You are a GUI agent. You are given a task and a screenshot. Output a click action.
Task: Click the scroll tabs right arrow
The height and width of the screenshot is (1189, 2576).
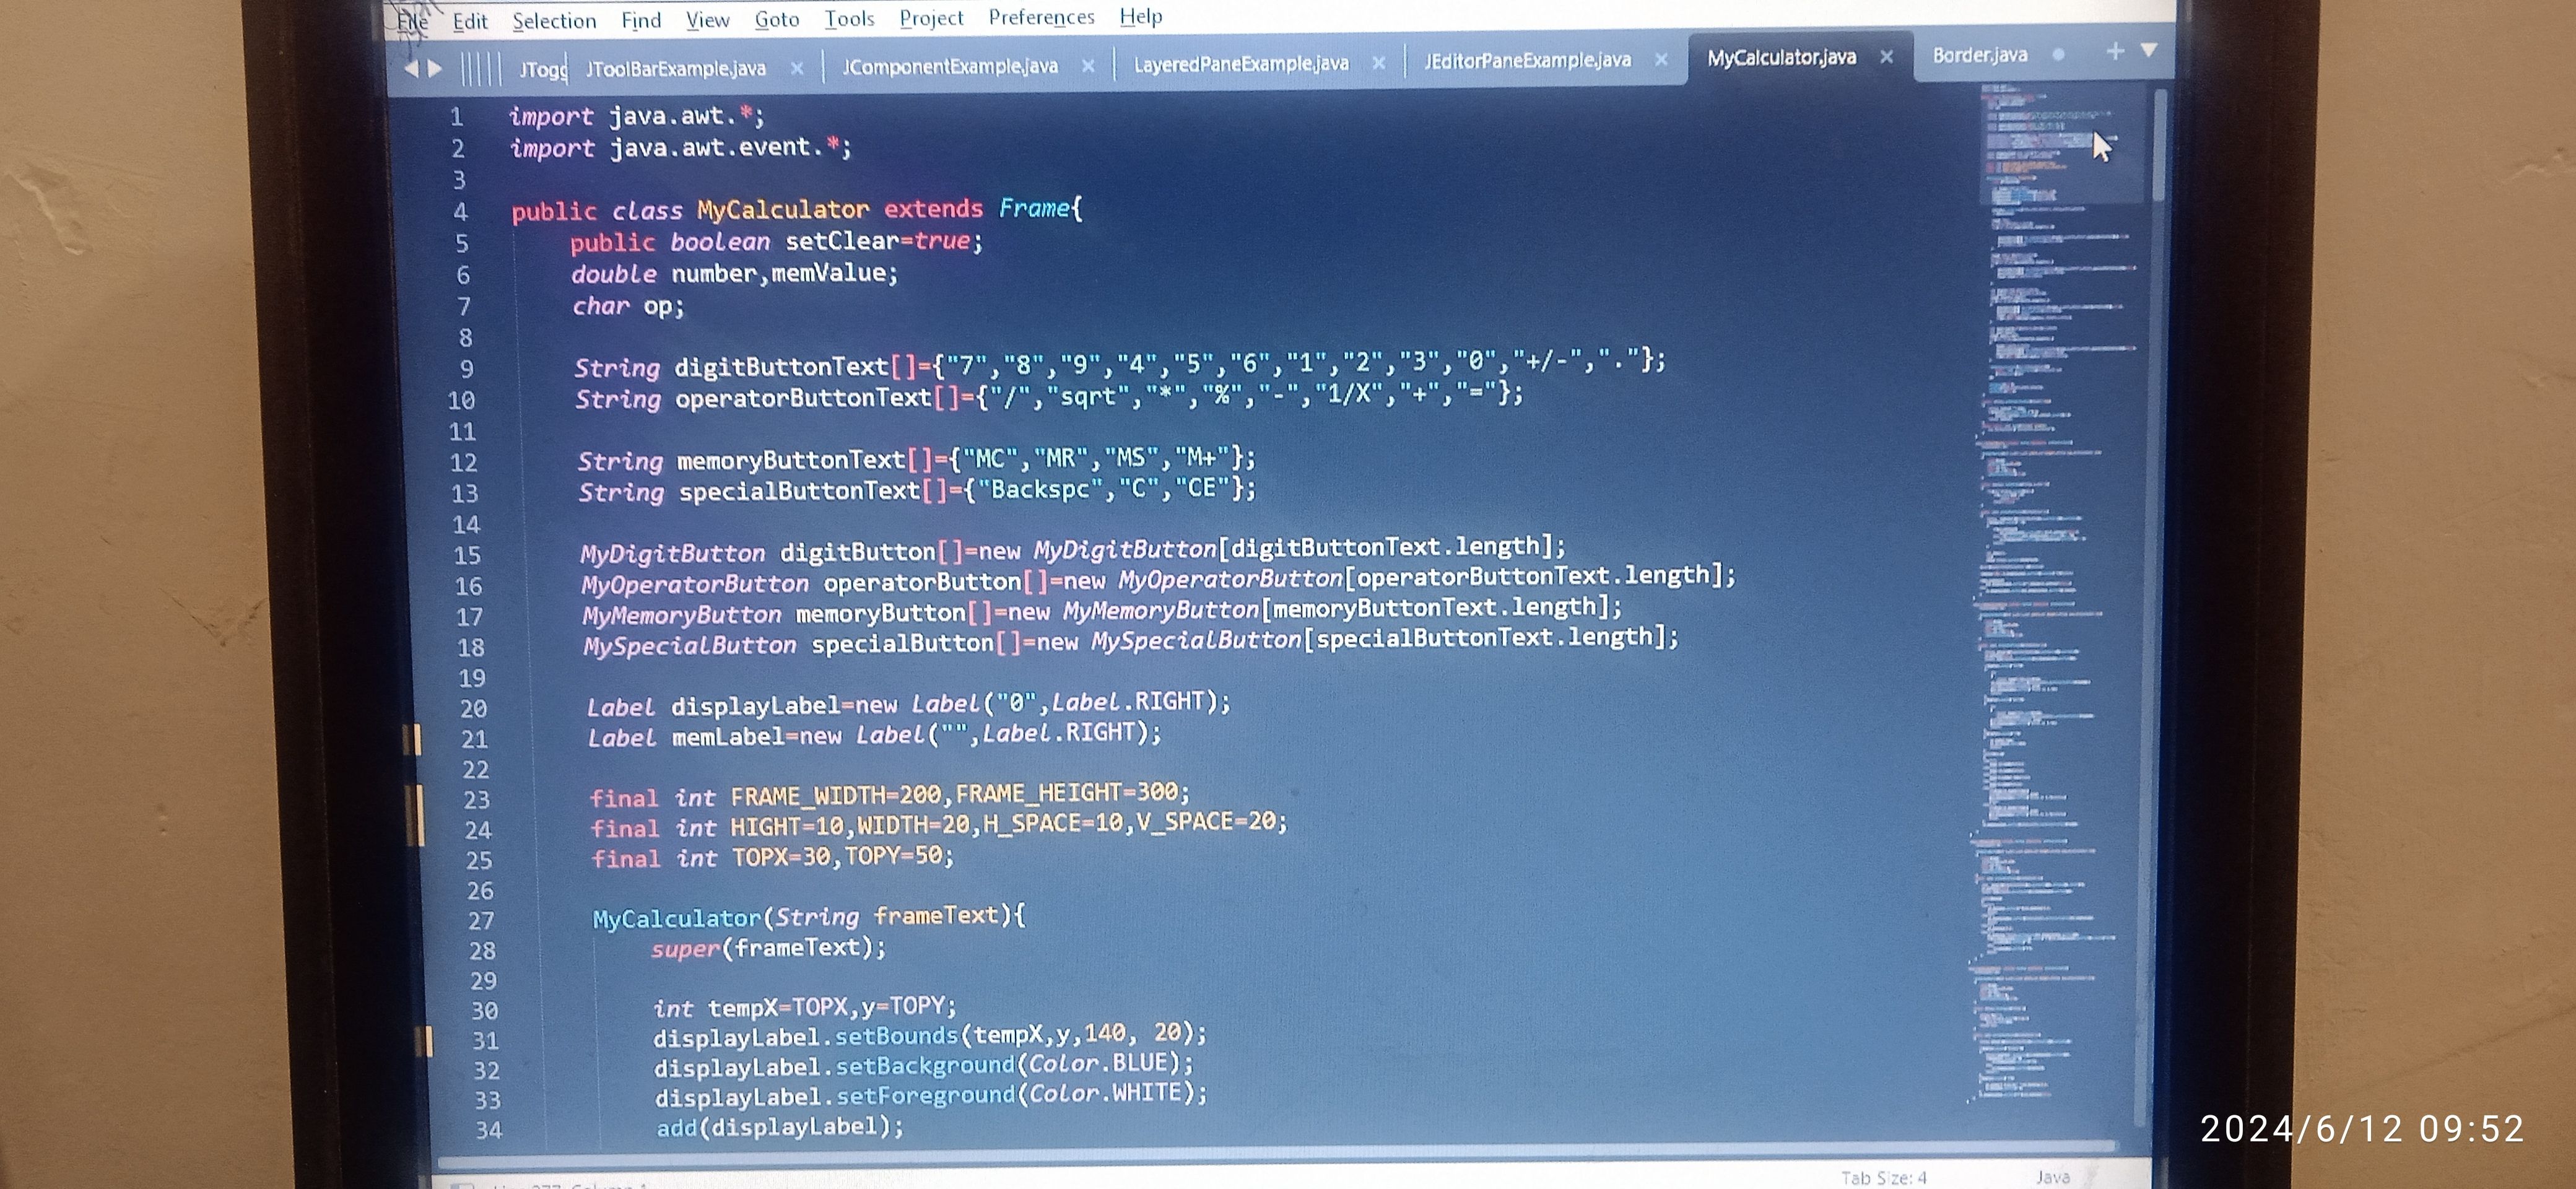click(x=435, y=69)
